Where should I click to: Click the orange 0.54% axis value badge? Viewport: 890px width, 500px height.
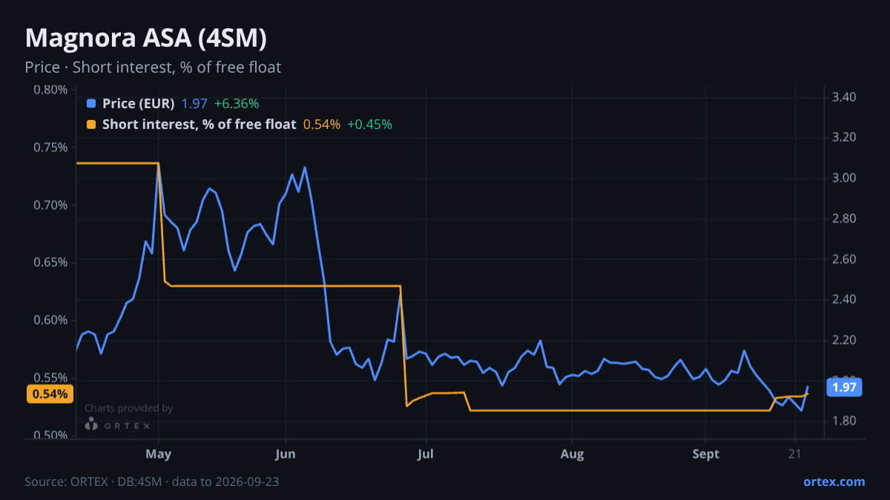pyautogui.click(x=50, y=394)
